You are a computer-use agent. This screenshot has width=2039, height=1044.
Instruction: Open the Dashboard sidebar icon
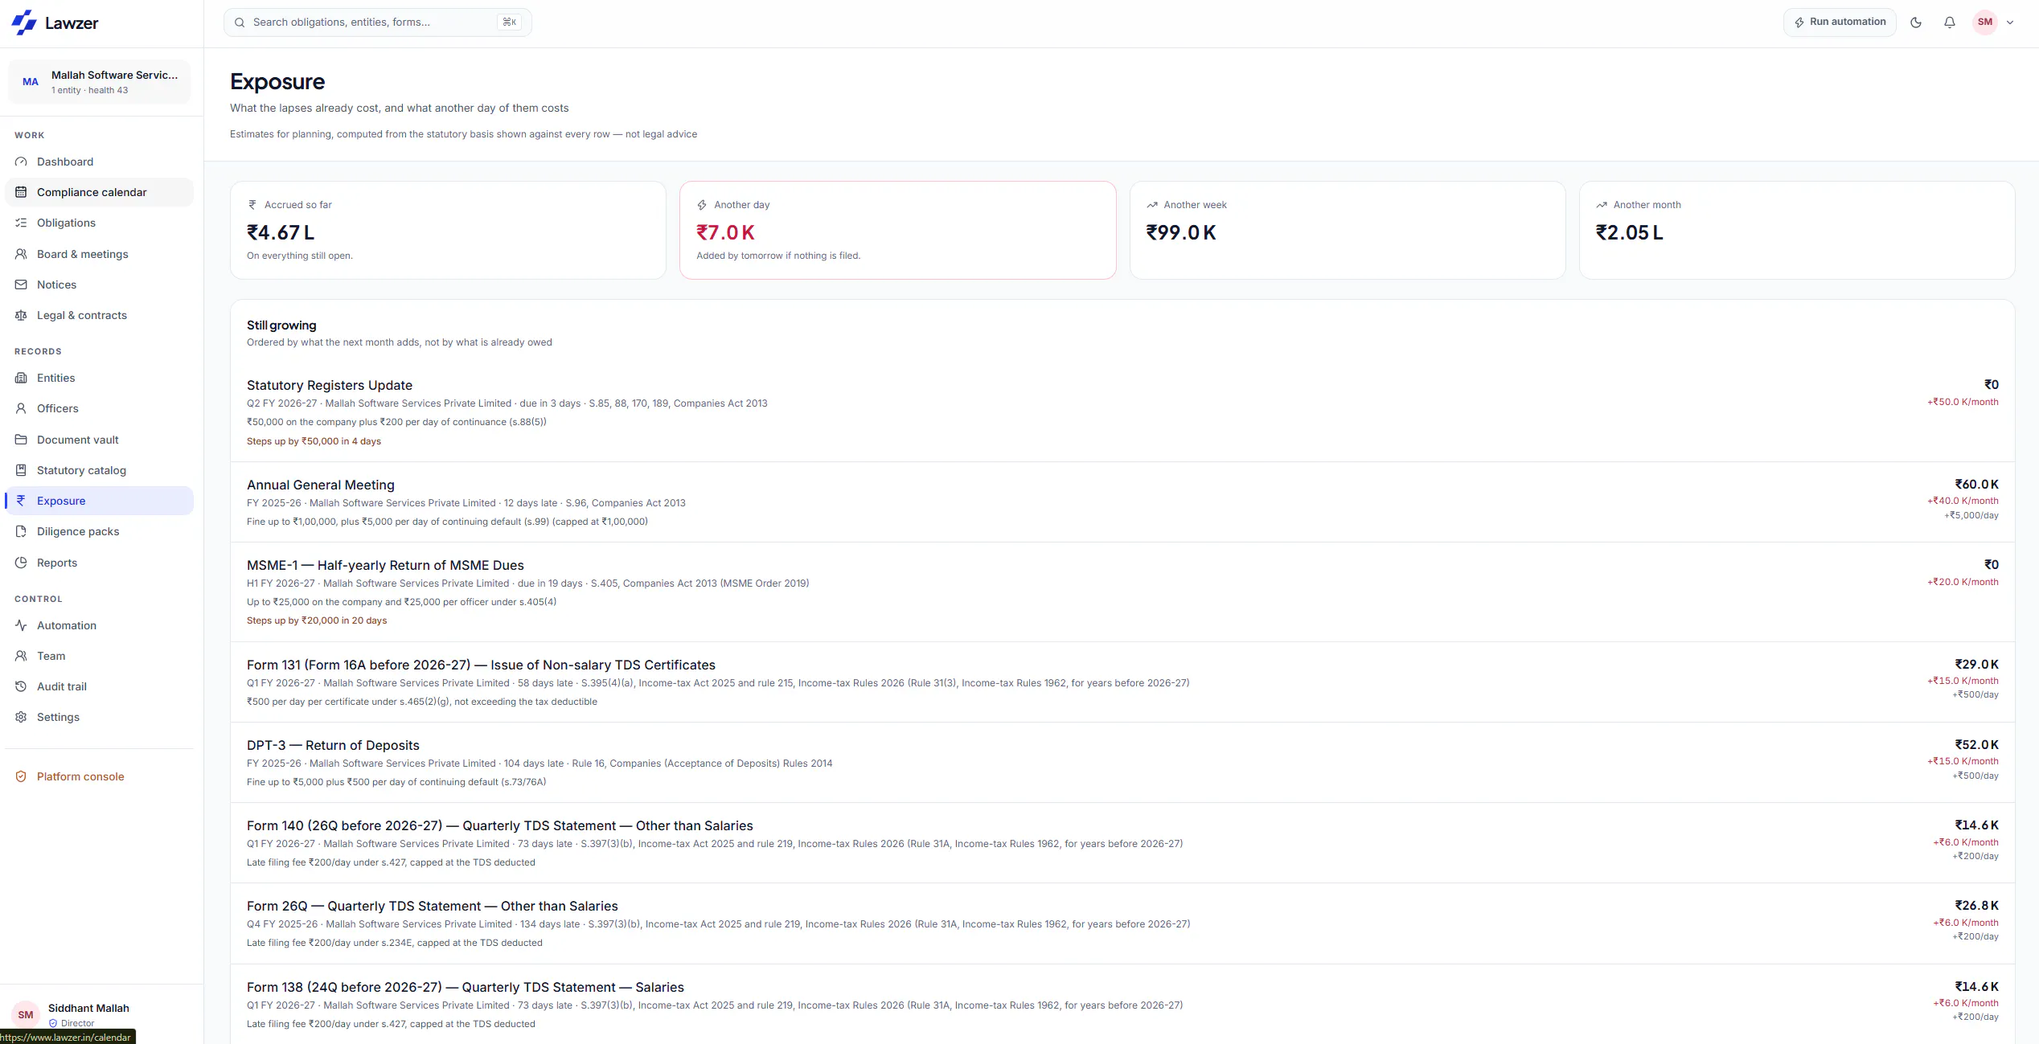[x=21, y=162]
